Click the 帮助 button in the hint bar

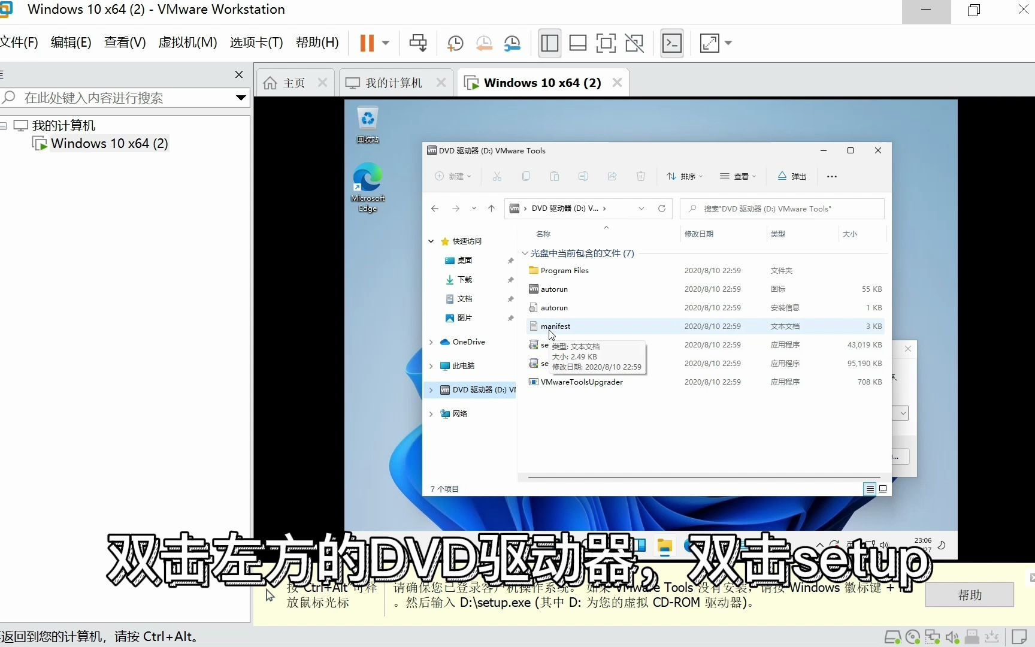coord(970,595)
